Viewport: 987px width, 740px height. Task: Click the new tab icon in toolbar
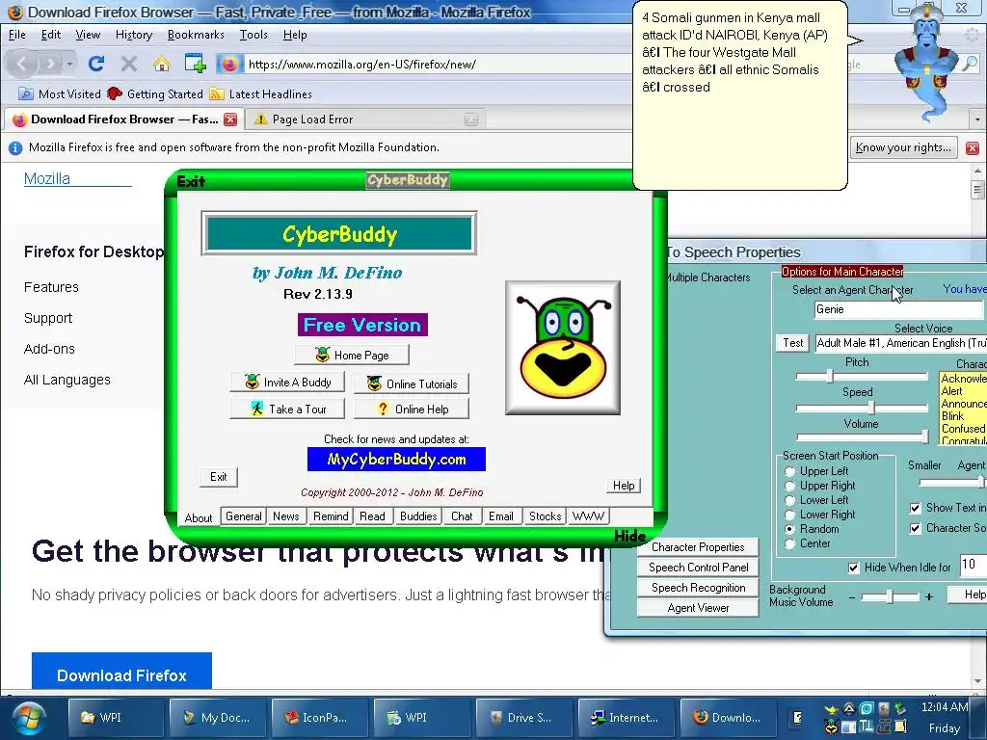(195, 64)
